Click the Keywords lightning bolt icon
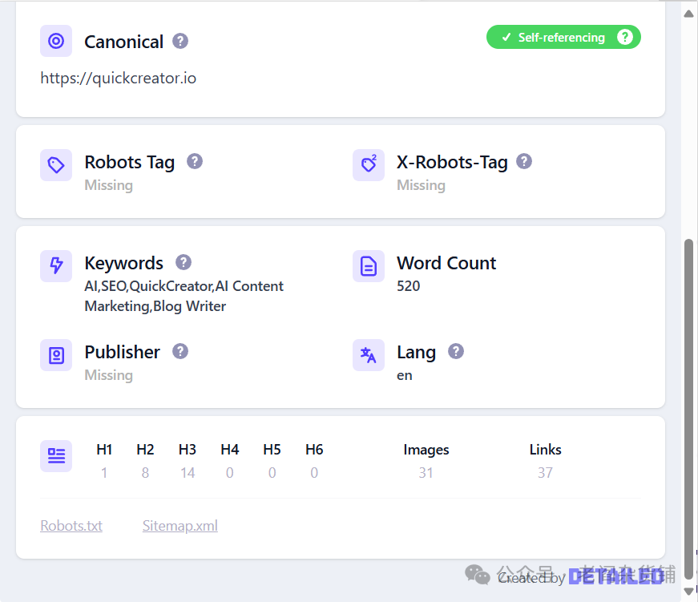The height and width of the screenshot is (602, 698). (56, 266)
